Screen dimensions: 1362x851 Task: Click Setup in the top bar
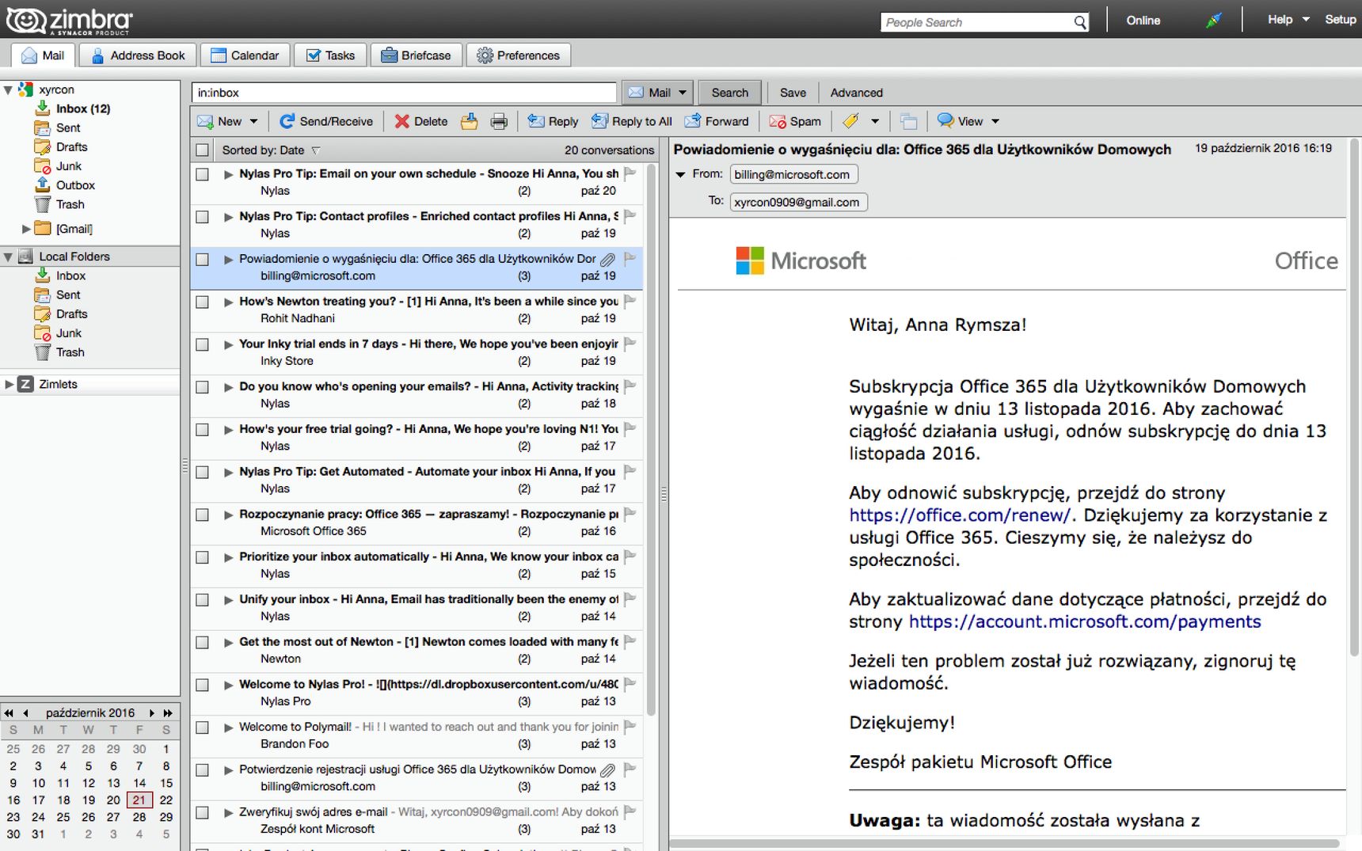tap(1340, 20)
